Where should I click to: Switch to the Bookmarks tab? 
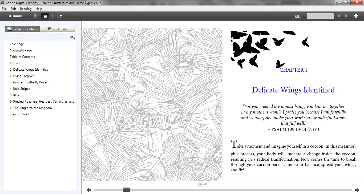coord(57,29)
